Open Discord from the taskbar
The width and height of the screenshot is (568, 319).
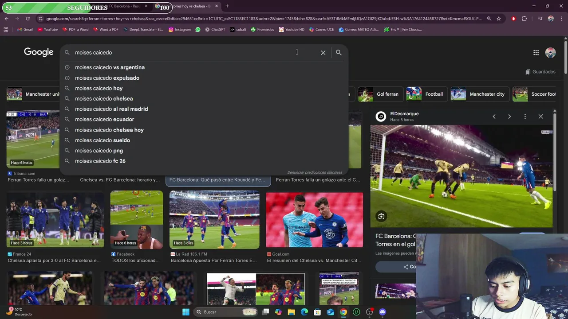(383, 312)
